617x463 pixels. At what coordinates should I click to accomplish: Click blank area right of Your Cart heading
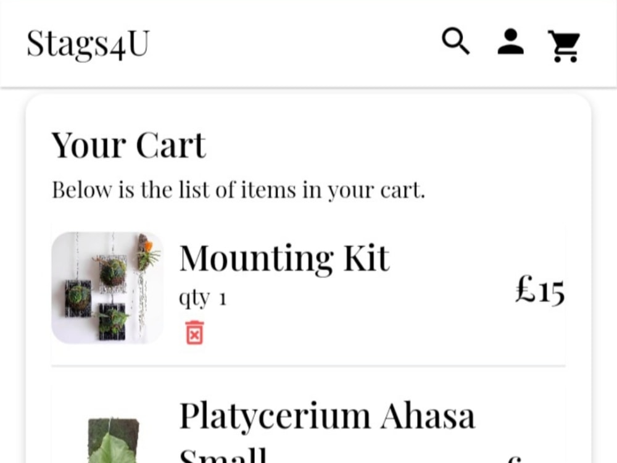386,145
